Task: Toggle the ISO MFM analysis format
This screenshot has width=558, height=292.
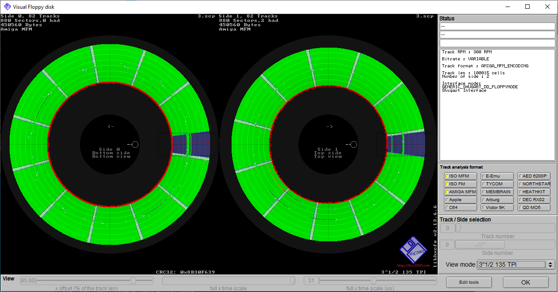Action: (x=460, y=176)
